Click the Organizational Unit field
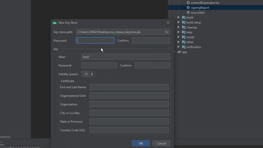The width and height of the screenshot is (263, 148). pos(129,96)
